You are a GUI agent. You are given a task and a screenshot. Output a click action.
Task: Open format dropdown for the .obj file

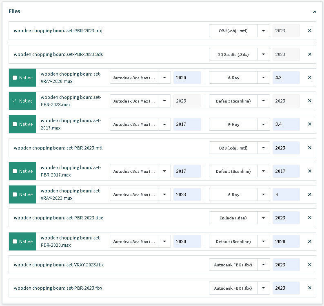pos(264,31)
